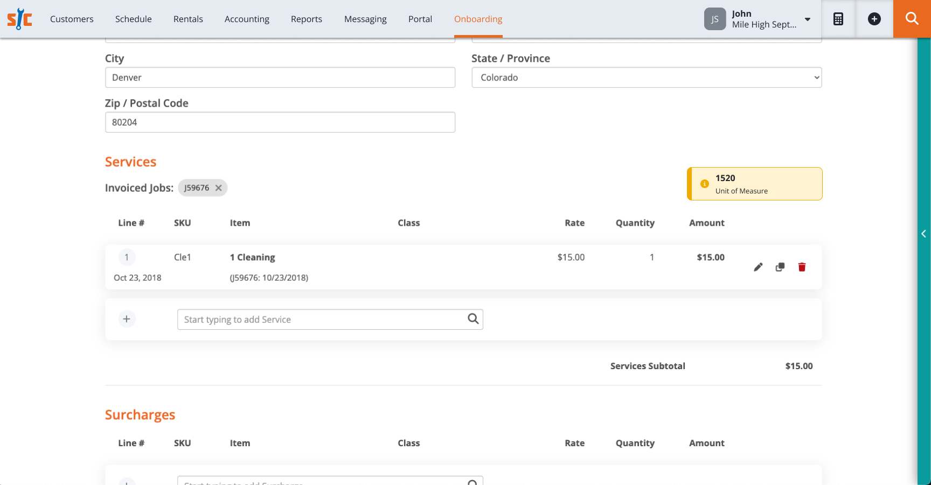Screen dimensions: 931x485
Task: Click the info icon in Unit of Measure alert
Action: point(704,184)
